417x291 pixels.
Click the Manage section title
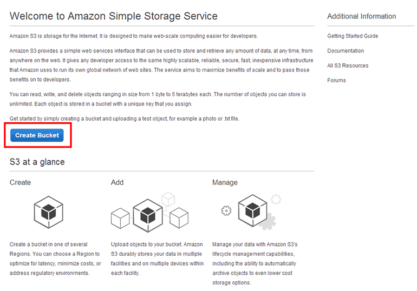[x=225, y=183]
